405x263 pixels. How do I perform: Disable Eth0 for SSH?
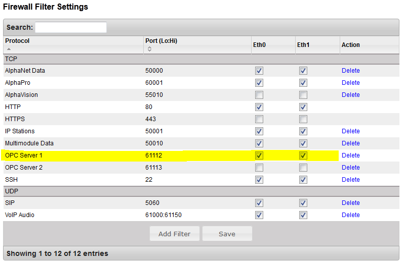[259, 180]
